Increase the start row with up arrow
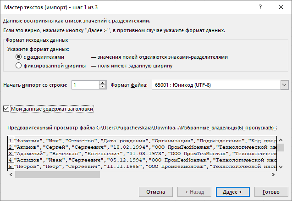 103,83
